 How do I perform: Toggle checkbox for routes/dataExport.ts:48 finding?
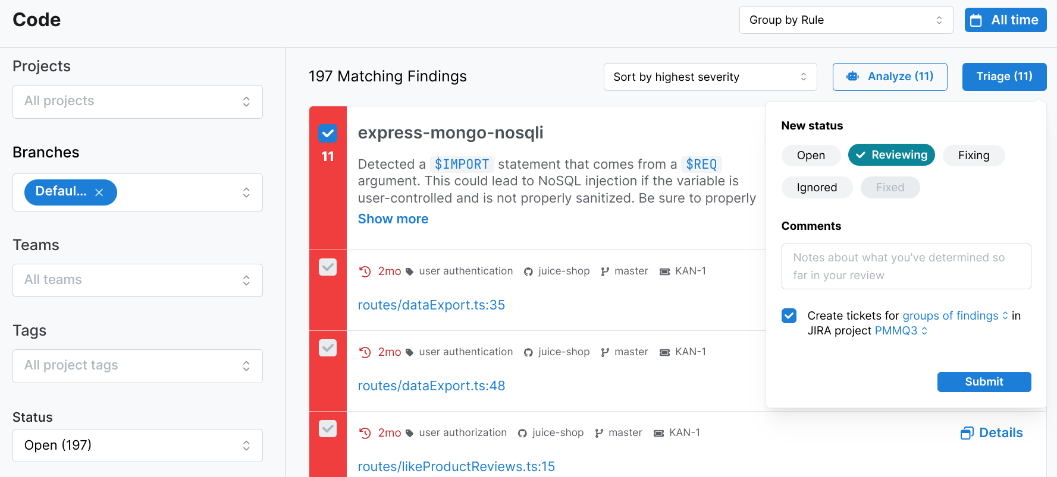[x=328, y=348]
